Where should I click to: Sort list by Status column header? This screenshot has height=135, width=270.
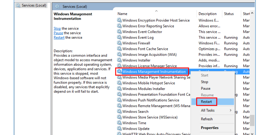coord(229,14)
